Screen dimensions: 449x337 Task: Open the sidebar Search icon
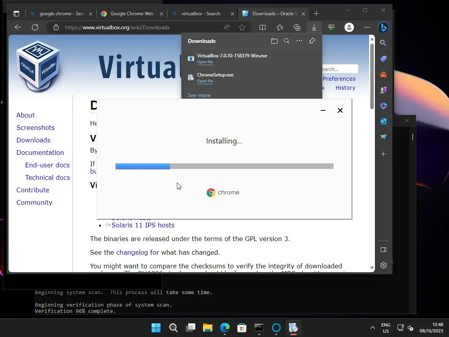[383, 43]
